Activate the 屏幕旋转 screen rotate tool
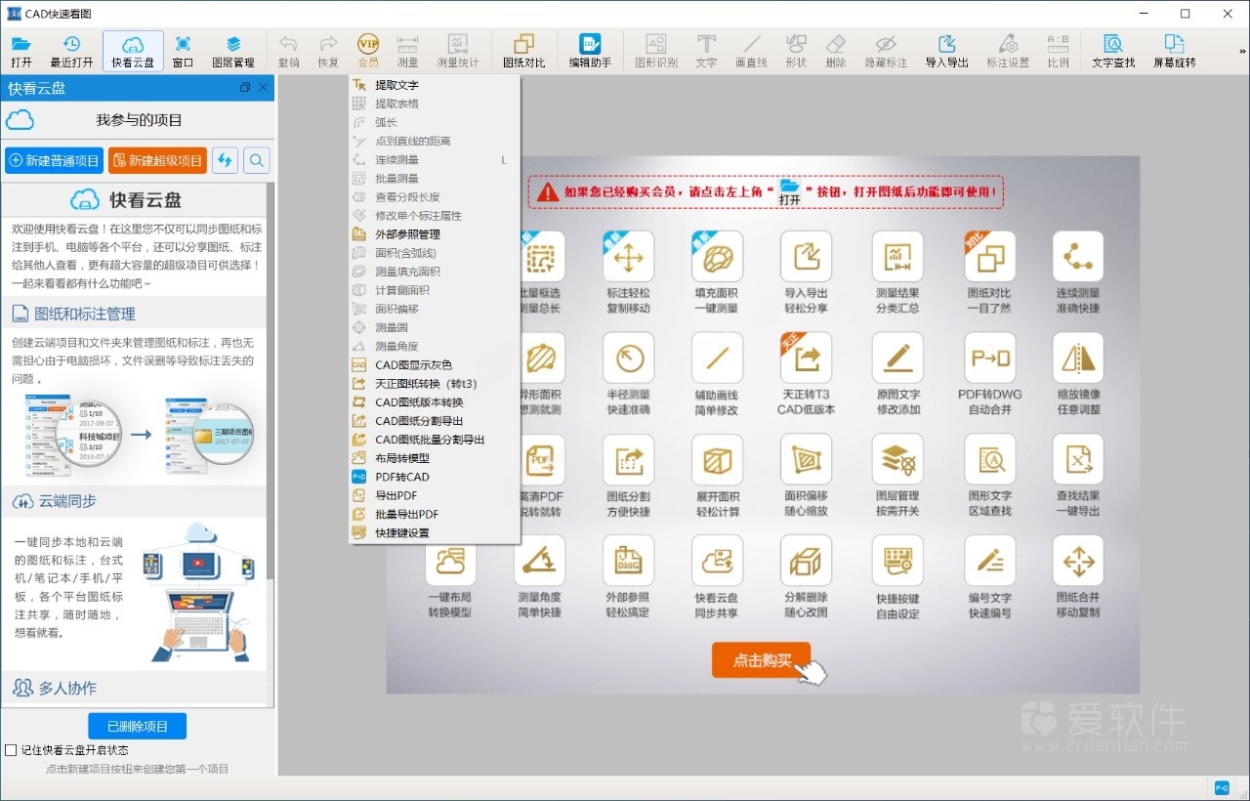The height and width of the screenshot is (801, 1250). tap(1174, 50)
